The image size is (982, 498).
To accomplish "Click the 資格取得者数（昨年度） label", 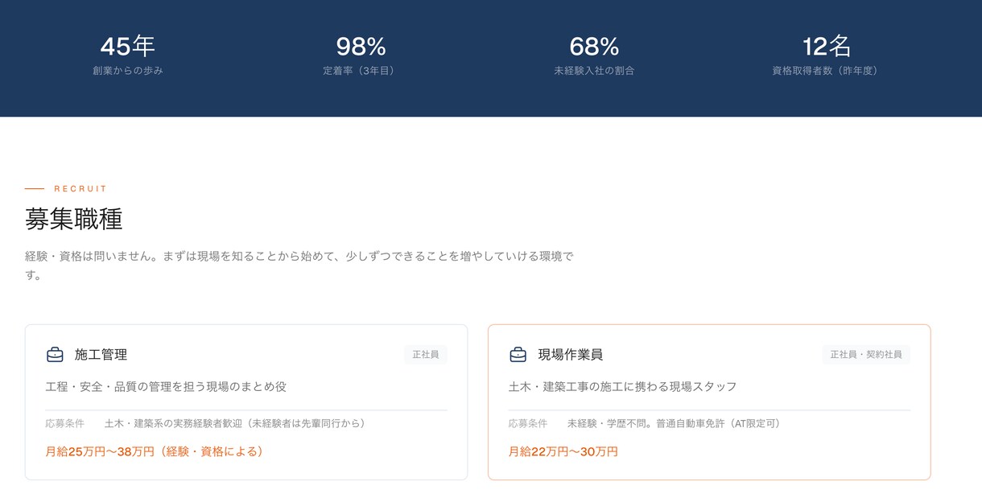I will (x=827, y=71).
